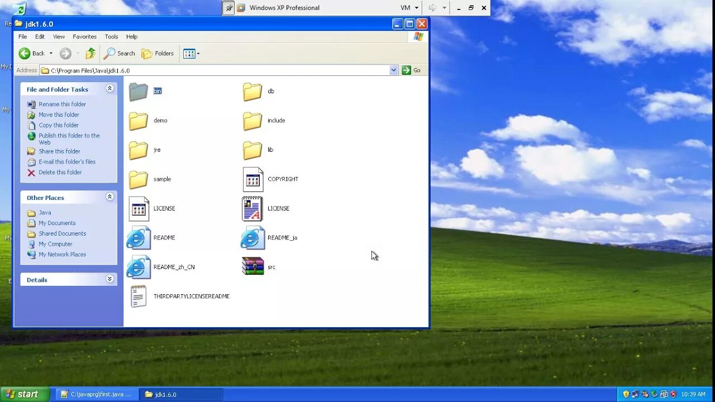Select the COPYRIGHT file icon
715x402 pixels.
point(252,179)
